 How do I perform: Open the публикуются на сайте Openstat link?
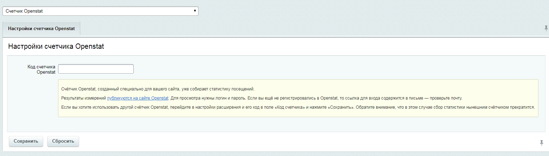coord(138,98)
